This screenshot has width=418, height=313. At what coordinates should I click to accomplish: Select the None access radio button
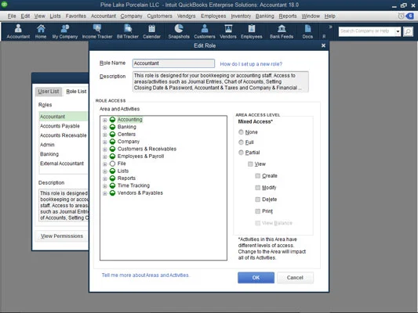click(241, 132)
